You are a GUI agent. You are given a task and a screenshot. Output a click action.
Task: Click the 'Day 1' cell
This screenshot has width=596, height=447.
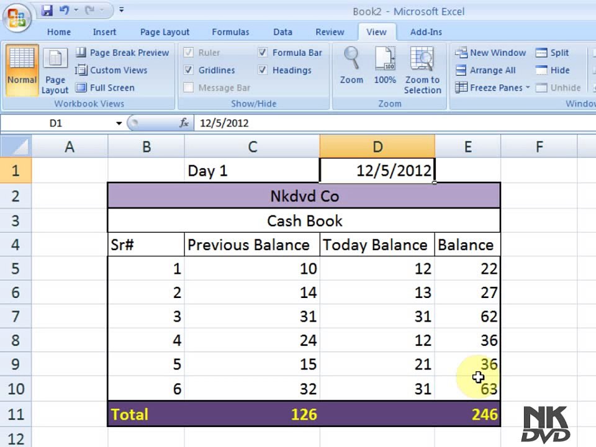[x=252, y=171]
